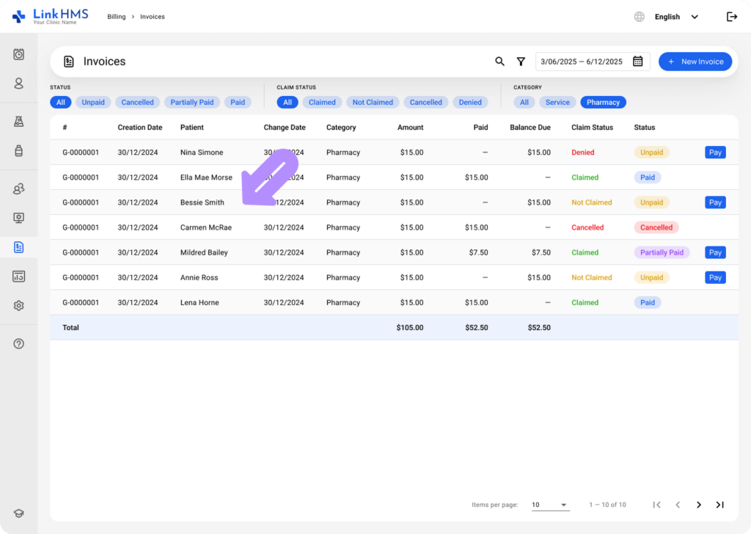Filter by Partially Paid chip
Image resolution: width=751 pixels, height=534 pixels.
tap(192, 102)
